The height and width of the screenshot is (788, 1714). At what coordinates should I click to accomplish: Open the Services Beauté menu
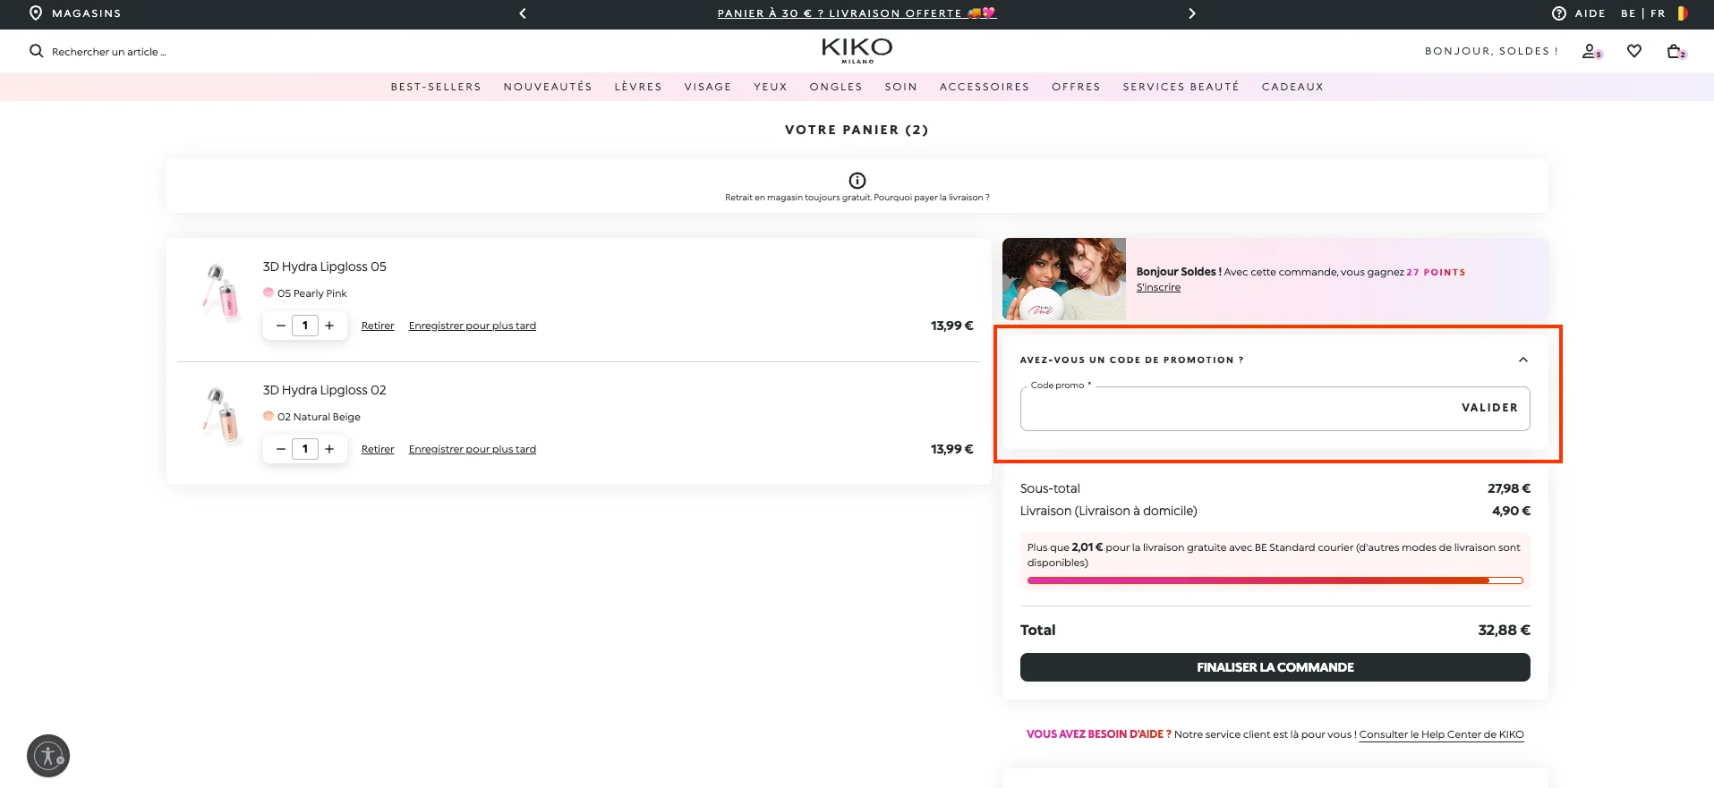pos(1181,87)
